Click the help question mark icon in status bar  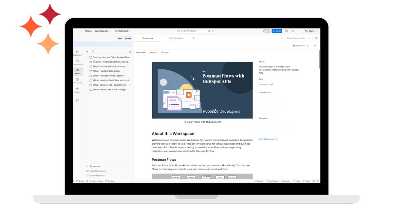[318, 181]
